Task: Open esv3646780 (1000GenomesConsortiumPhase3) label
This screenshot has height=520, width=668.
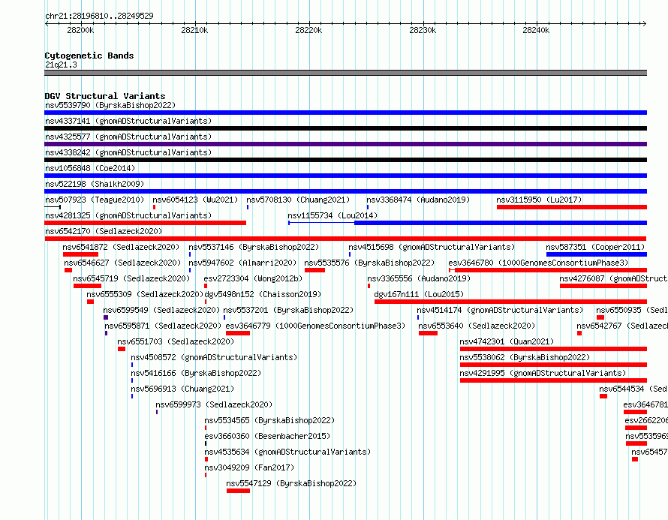Action: tap(538, 263)
